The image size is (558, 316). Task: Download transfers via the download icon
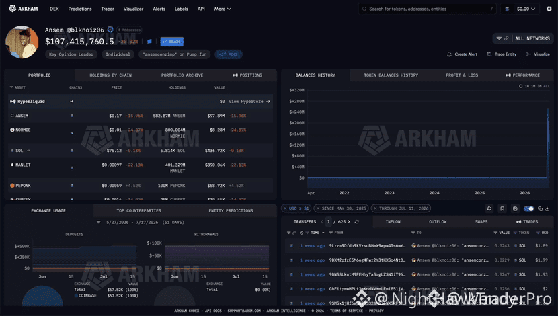[547, 208]
